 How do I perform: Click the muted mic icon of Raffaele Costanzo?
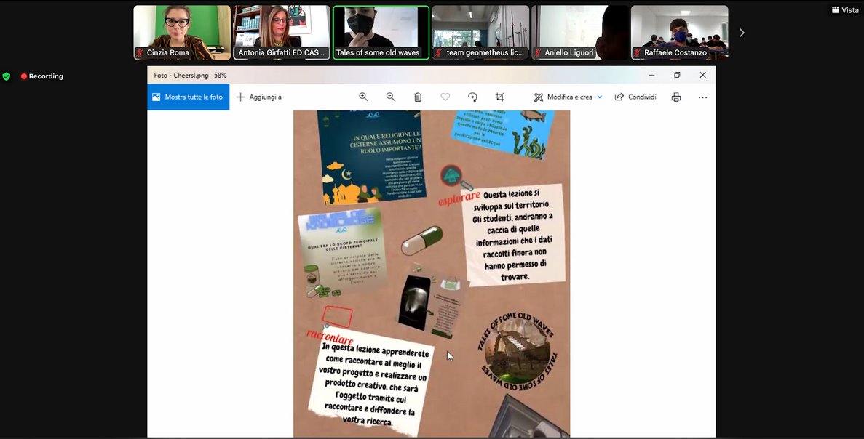click(x=638, y=53)
